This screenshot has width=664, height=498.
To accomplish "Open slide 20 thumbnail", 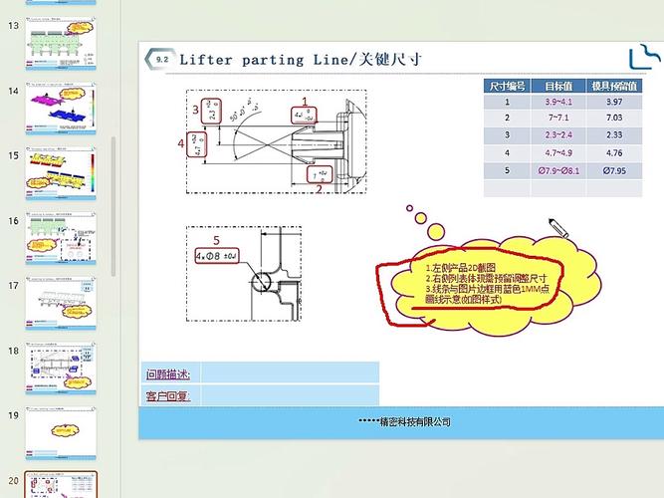I will pyautogui.click(x=61, y=485).
